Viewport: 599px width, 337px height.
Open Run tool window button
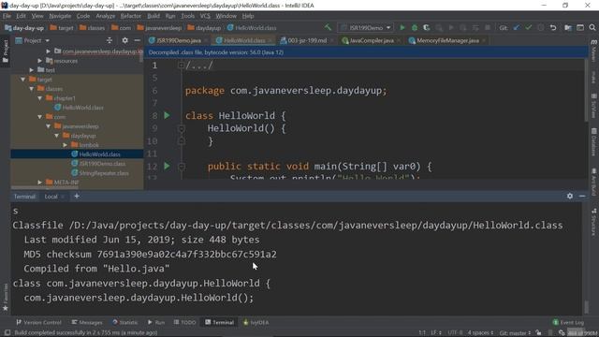click(x=156, y=322)
